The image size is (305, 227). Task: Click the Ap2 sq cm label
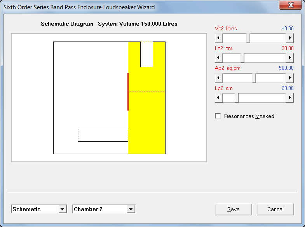tap(228, 68)
